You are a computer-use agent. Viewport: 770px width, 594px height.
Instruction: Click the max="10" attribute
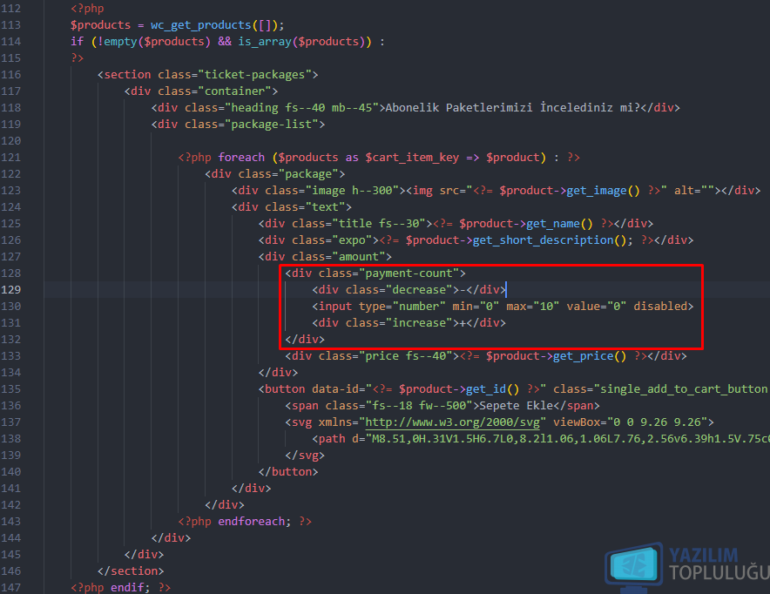(533, 307)
